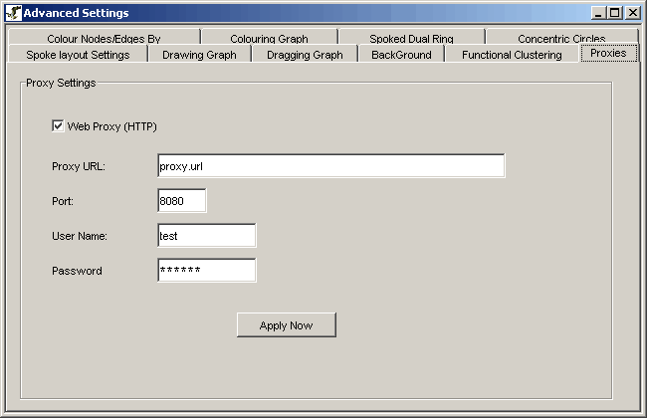Focus the Port field showing 8080
647x418 pixels.
[181, 201]
